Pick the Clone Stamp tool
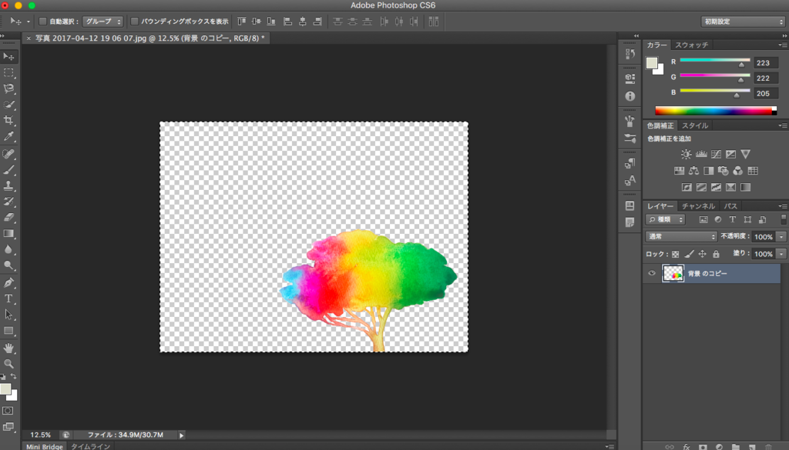This screenshot has width=789, height=450. (8, 186)
